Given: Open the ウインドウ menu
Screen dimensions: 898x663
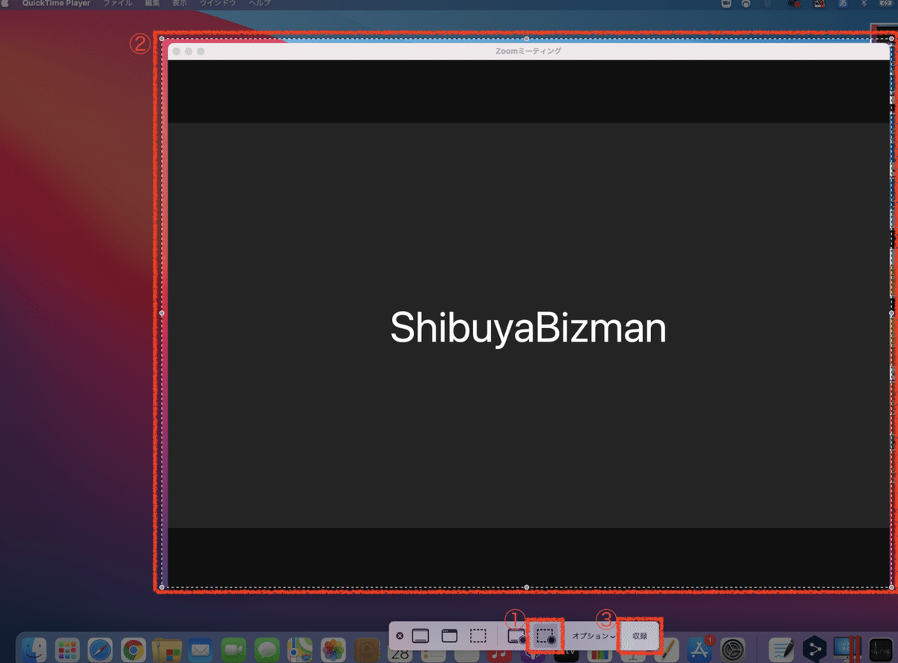Looking at the screenshot, I should click(218, 4).
